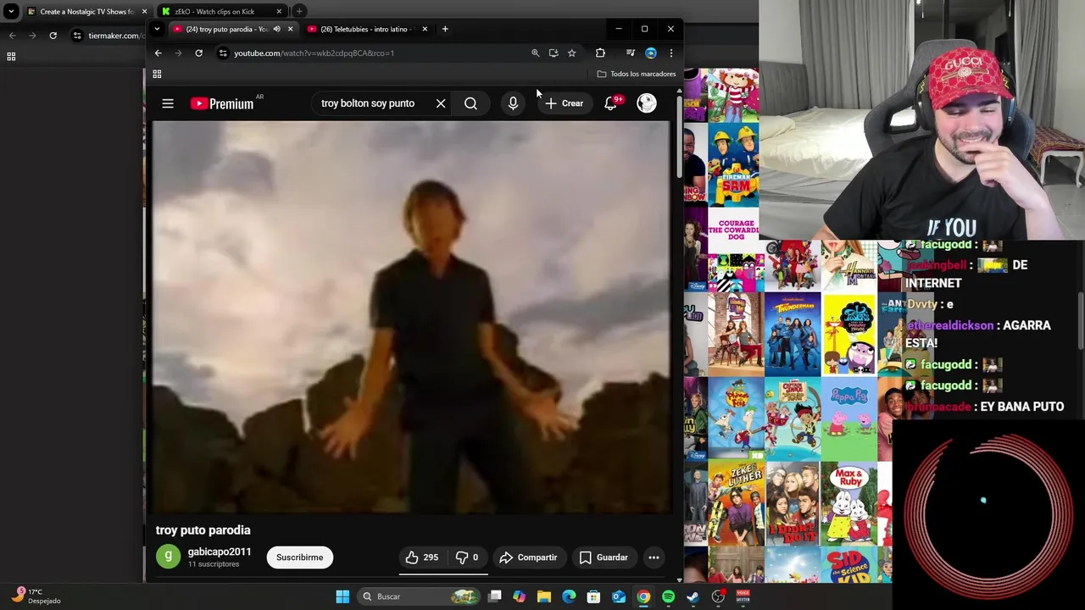Click the taskbar Buscar search box
The width and height of the screenshot is (1085, 610).
coord(419,596)
